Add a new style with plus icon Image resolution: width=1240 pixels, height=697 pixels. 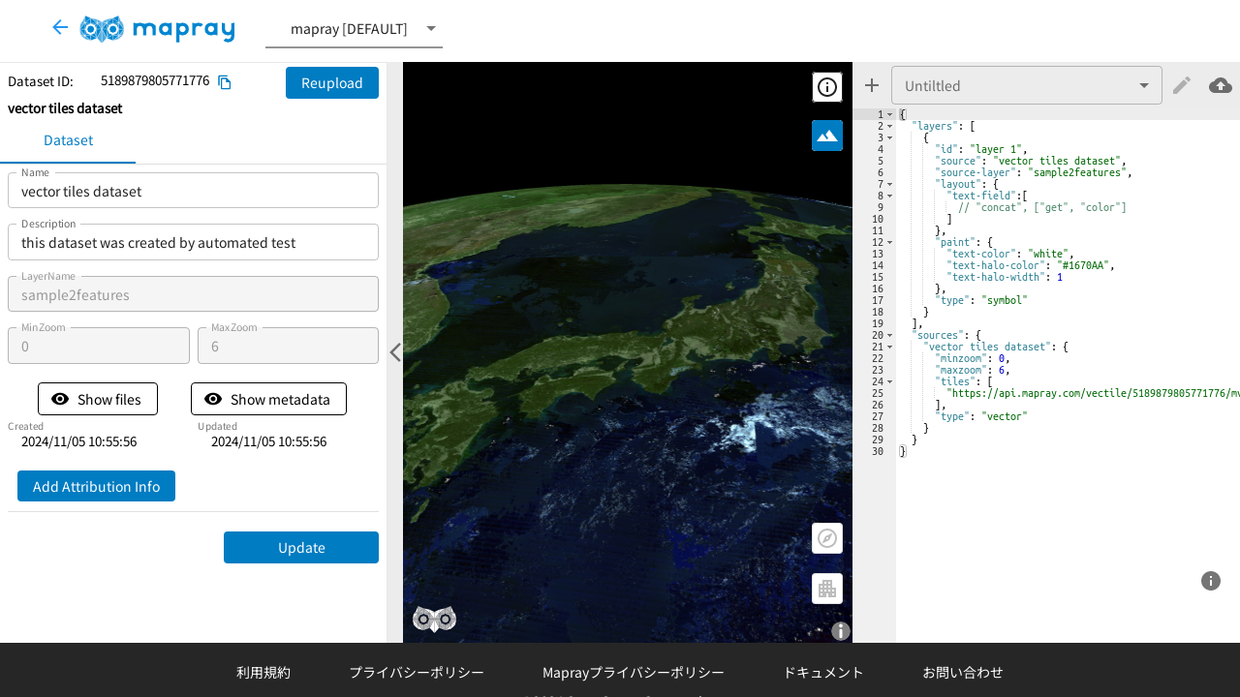[x=872, y=85]
